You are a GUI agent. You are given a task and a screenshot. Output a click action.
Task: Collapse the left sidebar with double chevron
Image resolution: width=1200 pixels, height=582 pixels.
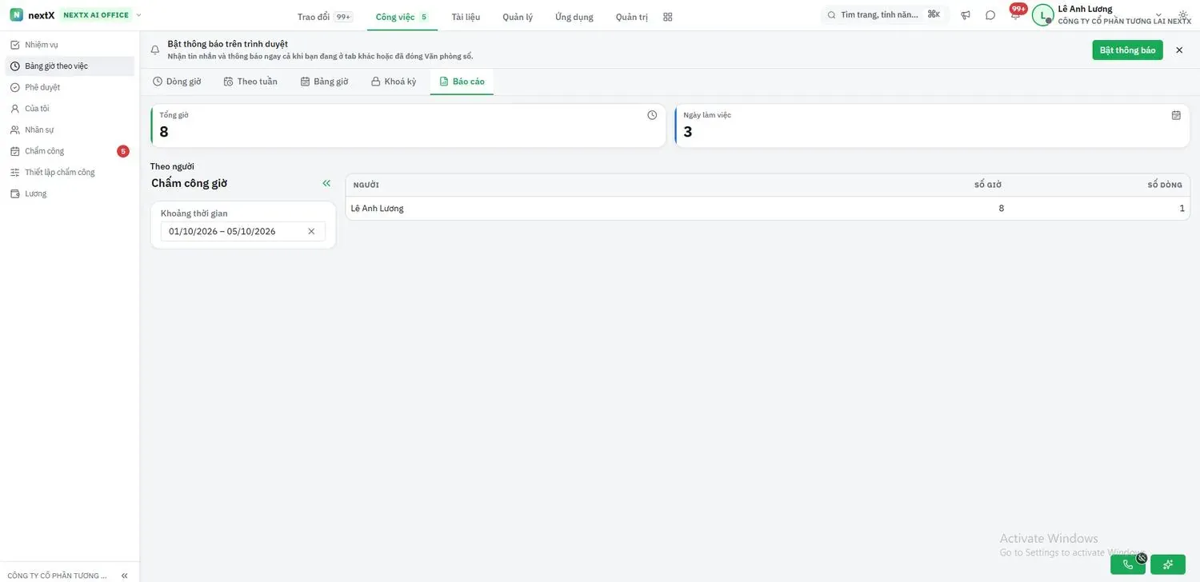(x=125, y=576)
